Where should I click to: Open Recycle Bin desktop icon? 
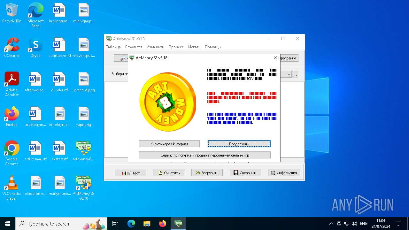(x=12, y=13)
